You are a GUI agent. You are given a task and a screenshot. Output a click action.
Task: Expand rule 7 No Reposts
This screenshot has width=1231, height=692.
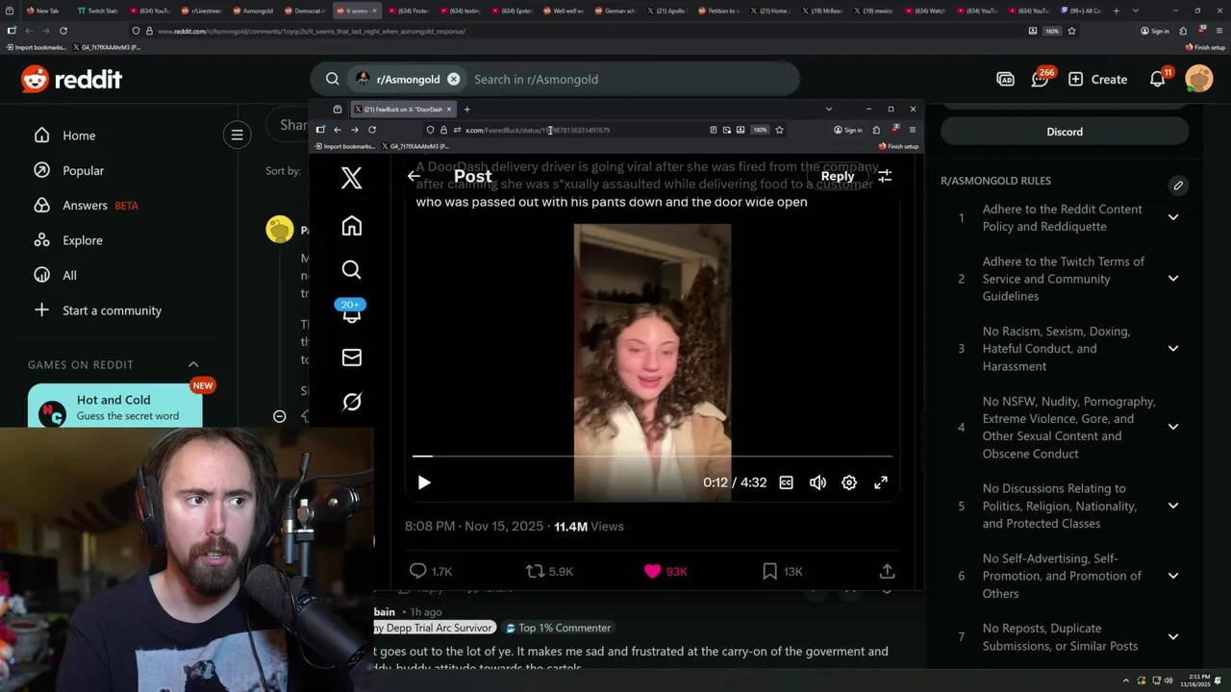1173,636
